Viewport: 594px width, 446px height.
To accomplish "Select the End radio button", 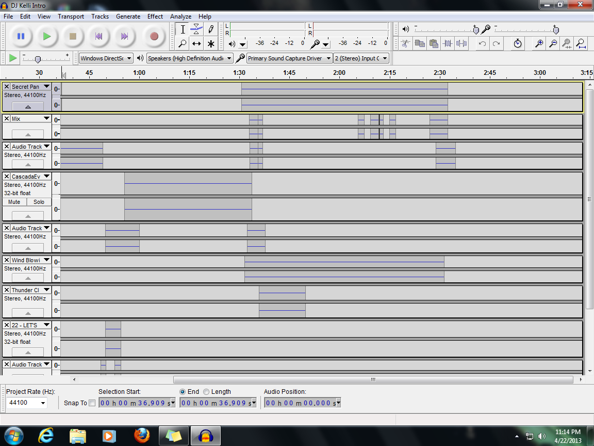I will [182, 392].
